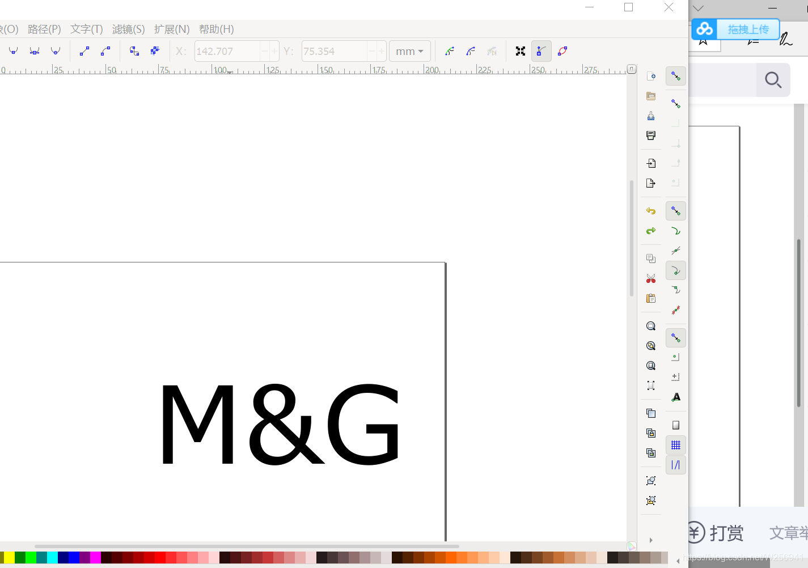Create clone icon
This screenshot has height=568, width=808.
(651, 433)
